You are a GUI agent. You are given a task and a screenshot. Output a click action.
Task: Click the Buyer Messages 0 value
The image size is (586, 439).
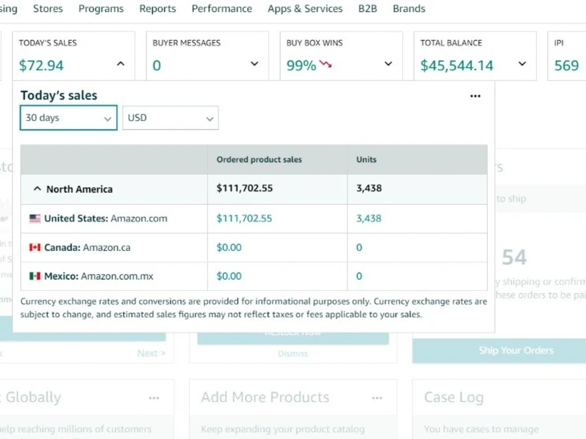tap(156, 66)
